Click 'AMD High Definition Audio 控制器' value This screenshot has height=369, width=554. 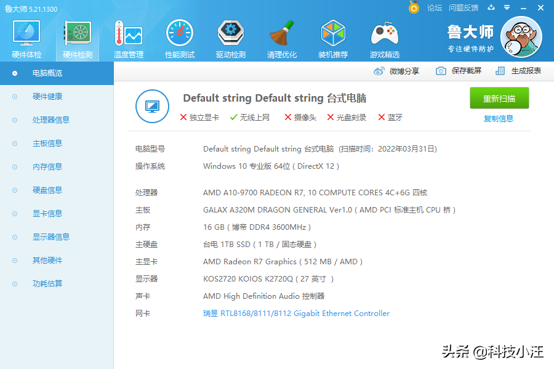click(263, 296)
